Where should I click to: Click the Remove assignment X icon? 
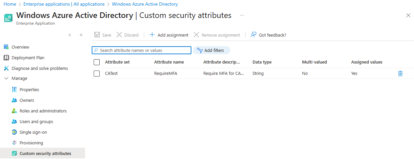(196, 35)
